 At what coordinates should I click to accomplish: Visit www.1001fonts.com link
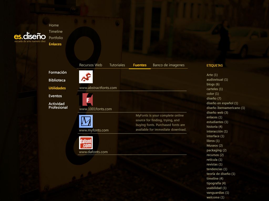[x=95, y=109]
